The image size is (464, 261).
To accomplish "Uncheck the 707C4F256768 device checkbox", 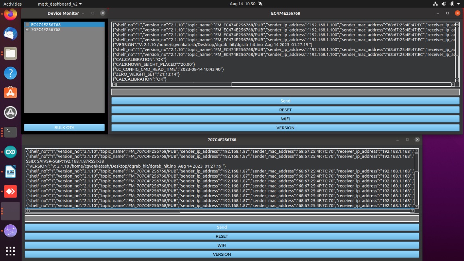I will coord(27,30).
